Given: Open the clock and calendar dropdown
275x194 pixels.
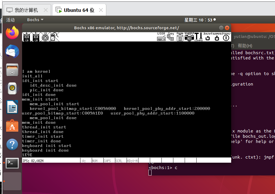Looking at the screenshot, I should pyautogui.click(x=200, y=20).
